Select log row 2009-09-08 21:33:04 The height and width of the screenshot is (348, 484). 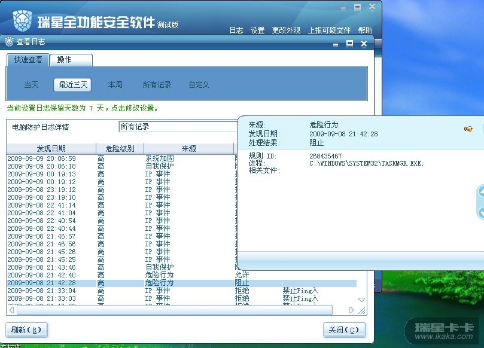(181, 291)
